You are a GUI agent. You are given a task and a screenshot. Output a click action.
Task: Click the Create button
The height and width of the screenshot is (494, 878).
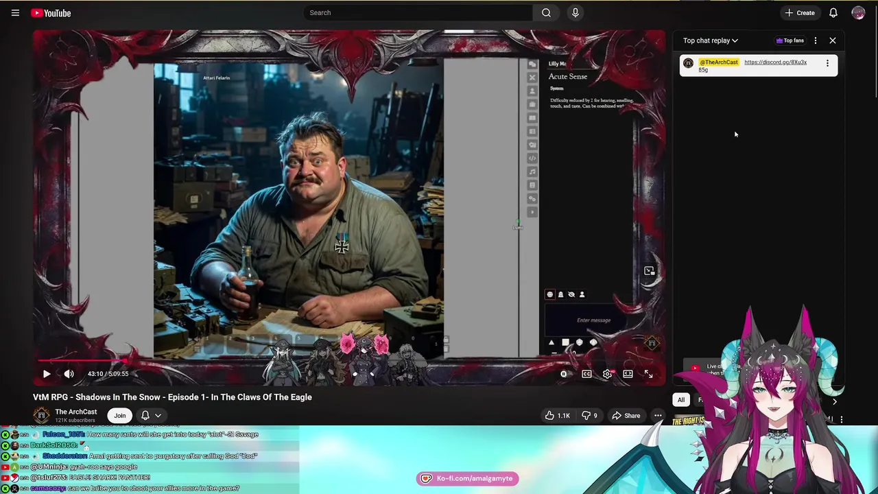tap(800, 13)
